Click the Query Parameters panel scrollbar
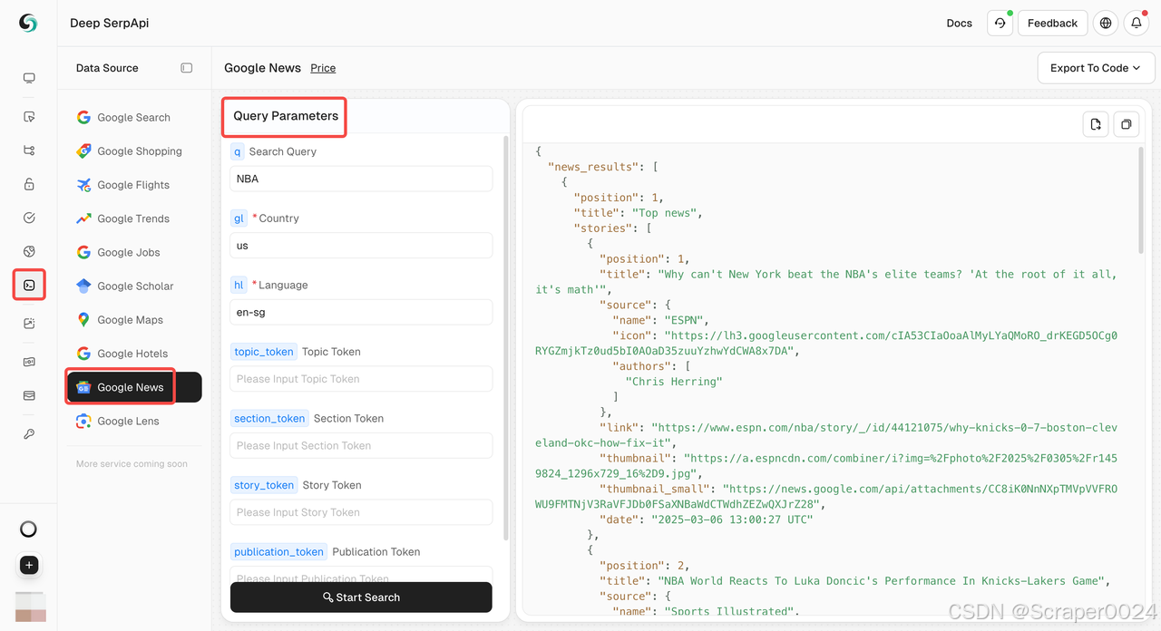This screenshot has width=1161, height=631. point(506,340)
